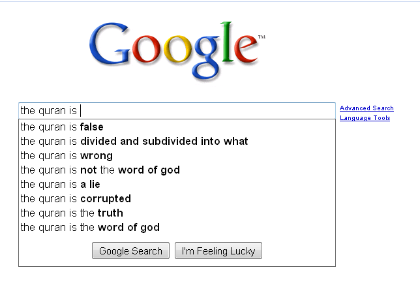Choose 'the quran is the word of god'

(177, 227)
